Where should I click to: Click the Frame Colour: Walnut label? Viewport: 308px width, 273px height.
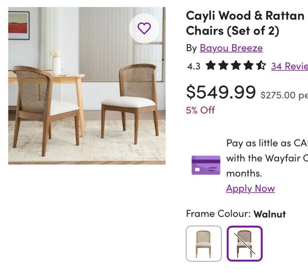[x=235, y=214]
